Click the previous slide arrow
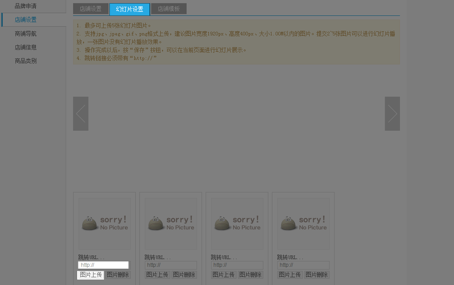 click(81, 113)
